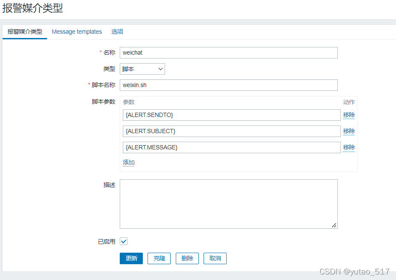Open the 选项 tab
Screen dimensions: 396x280
click(117, 32)
